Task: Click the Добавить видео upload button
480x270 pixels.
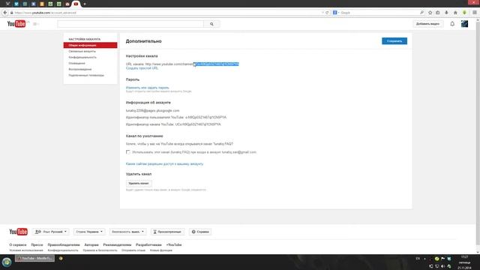Action: [427, 24]
